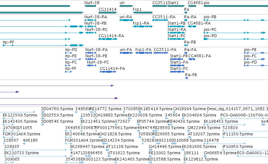Select the Fcp1-RA transcript
268x164 pixels.
click(143, 26)
